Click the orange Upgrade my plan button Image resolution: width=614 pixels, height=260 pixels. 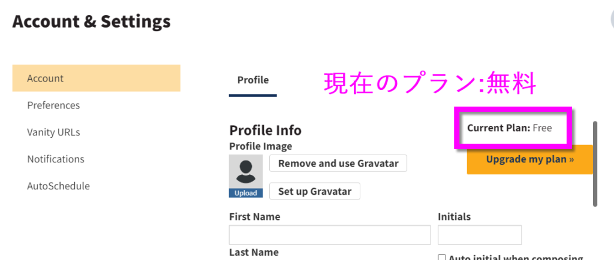tap(530, 159)
